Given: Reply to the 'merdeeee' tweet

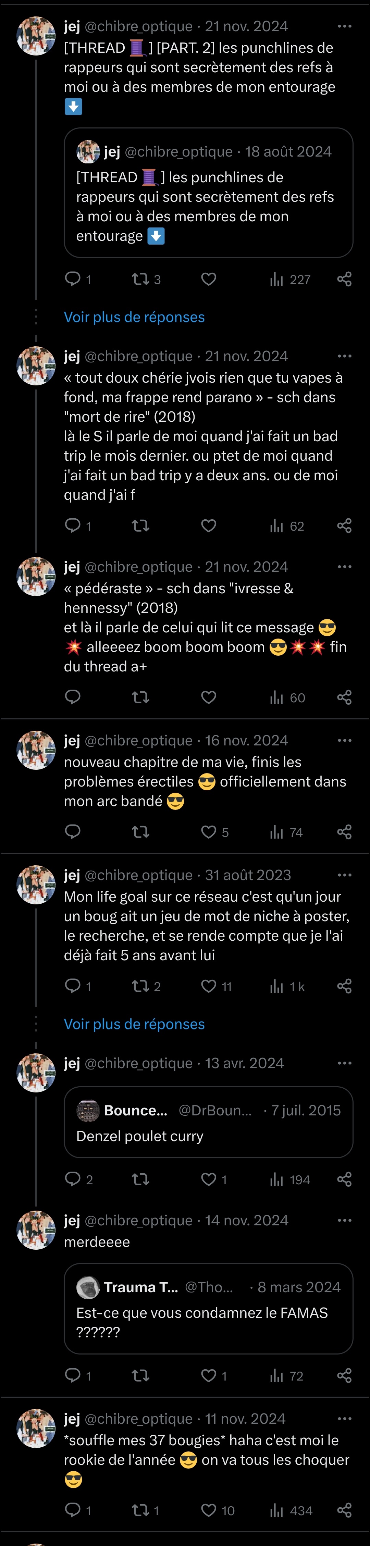Looking at the screenshot, I should (73, 1375).
